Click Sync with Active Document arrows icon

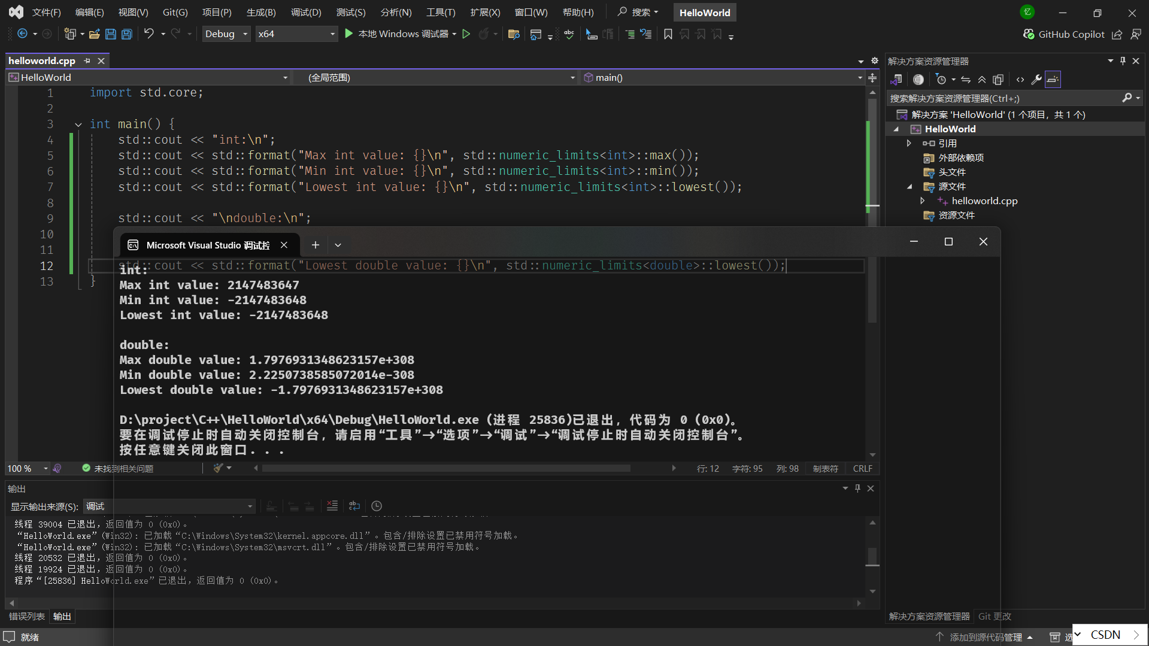[x=966, y=80]
